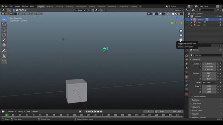Expand Relations panel
This screenshot has width=223, height=125.
coord(195,100)
